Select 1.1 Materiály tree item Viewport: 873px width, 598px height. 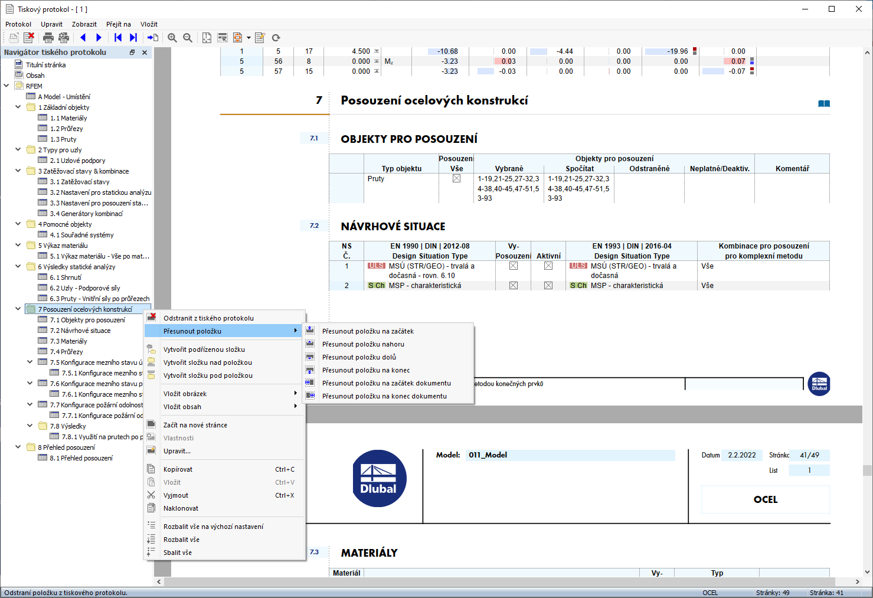click(68, 118)
